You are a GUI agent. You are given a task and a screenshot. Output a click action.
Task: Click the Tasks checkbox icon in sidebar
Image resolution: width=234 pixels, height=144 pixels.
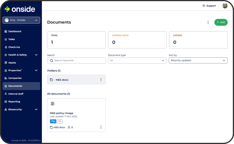click(x=6, y=39)
